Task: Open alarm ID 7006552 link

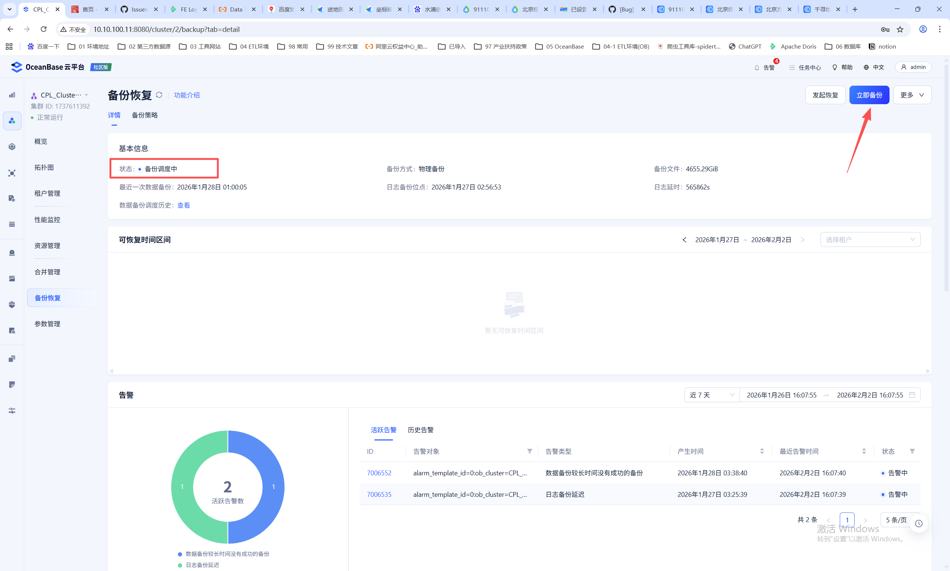Action: tap(379, 473)
